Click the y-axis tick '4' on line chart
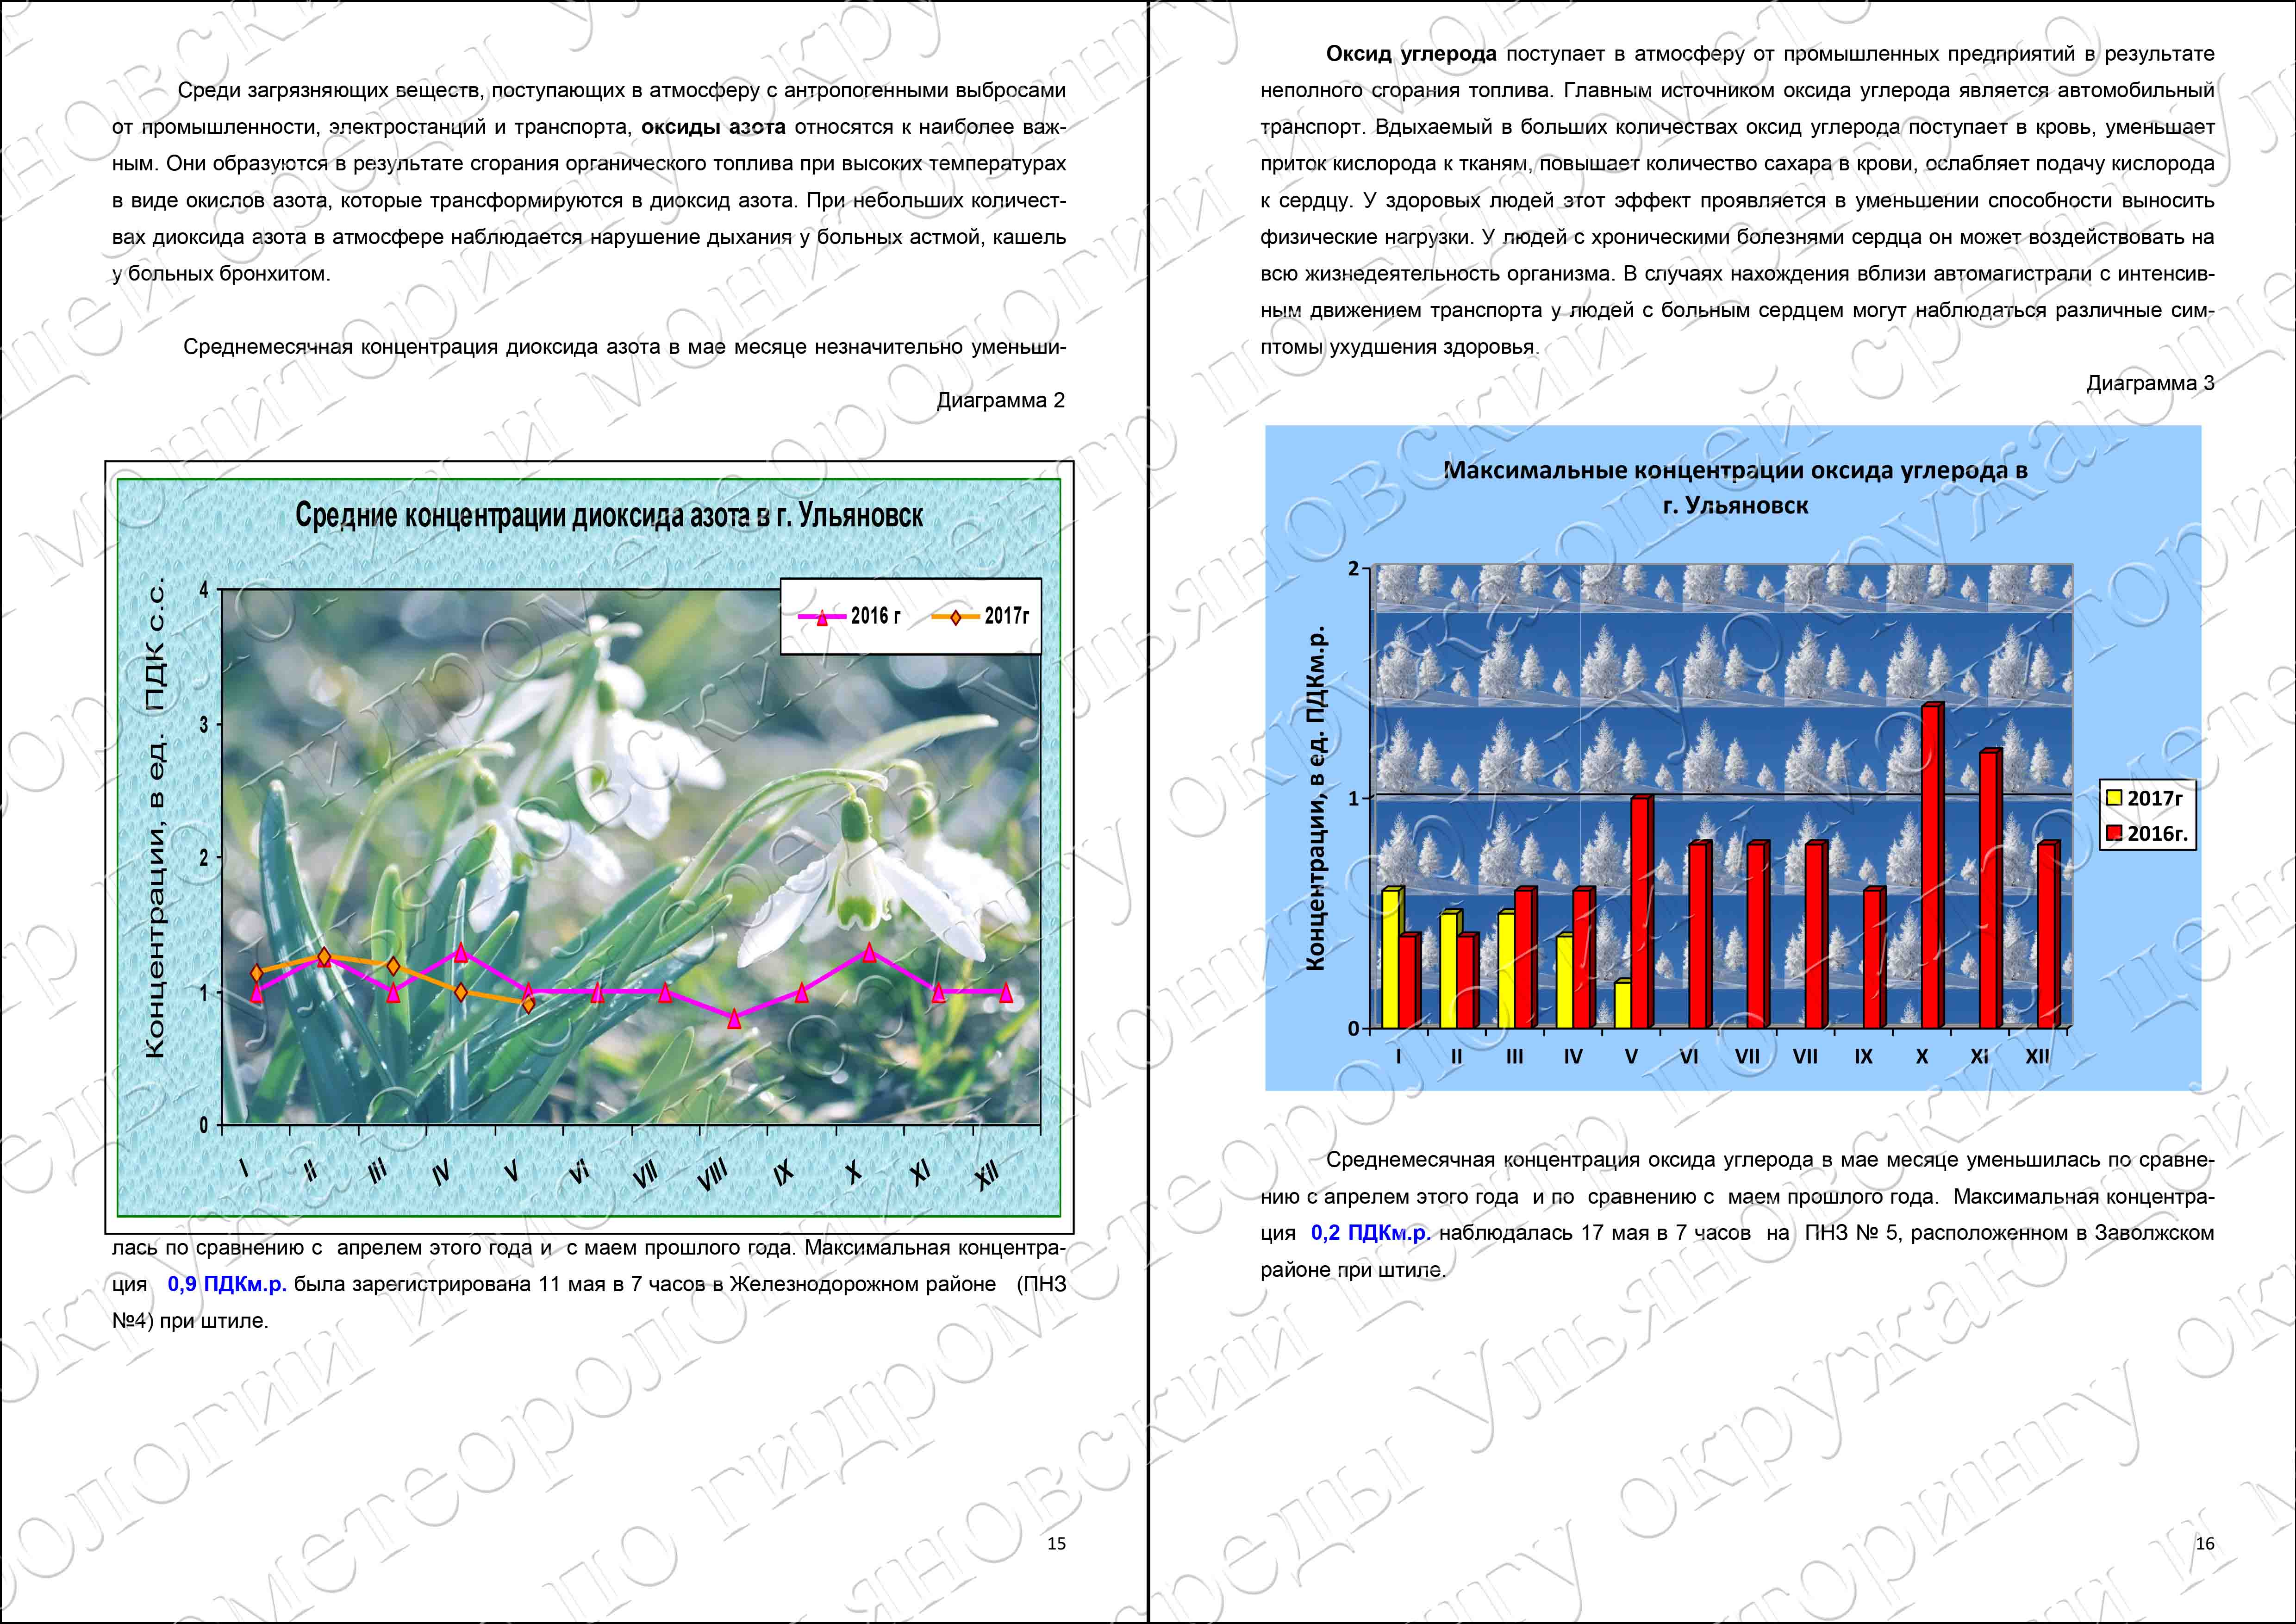This screenshot has width=2296, height=1624. [204, 590]
